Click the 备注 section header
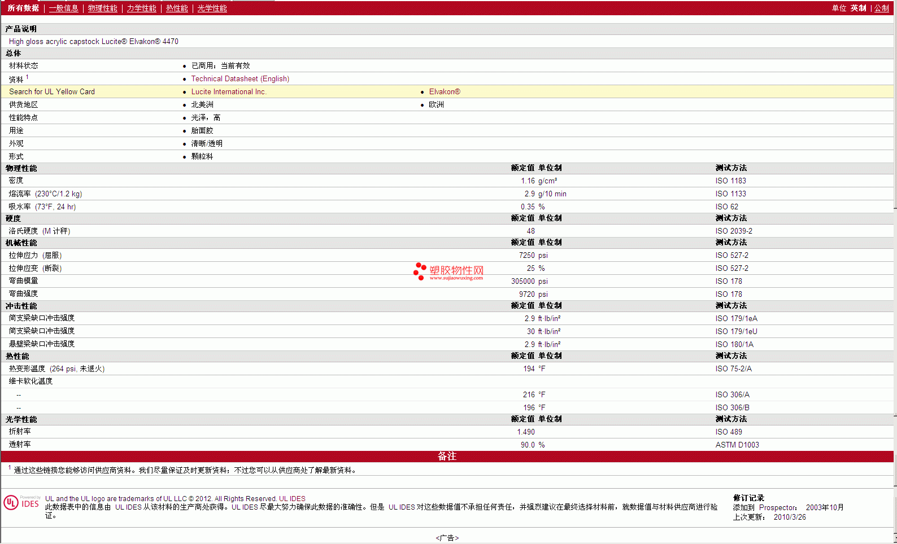 click(x=447, y=457)
